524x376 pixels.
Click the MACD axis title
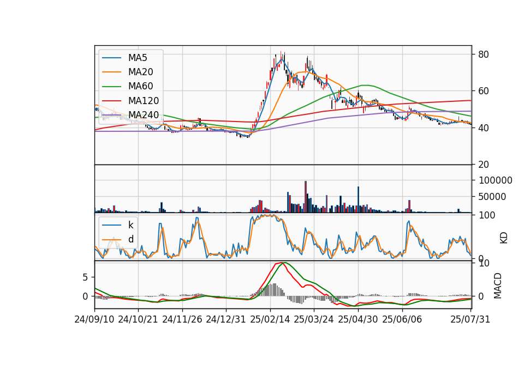pyautogui.click(x=498, y=286)
